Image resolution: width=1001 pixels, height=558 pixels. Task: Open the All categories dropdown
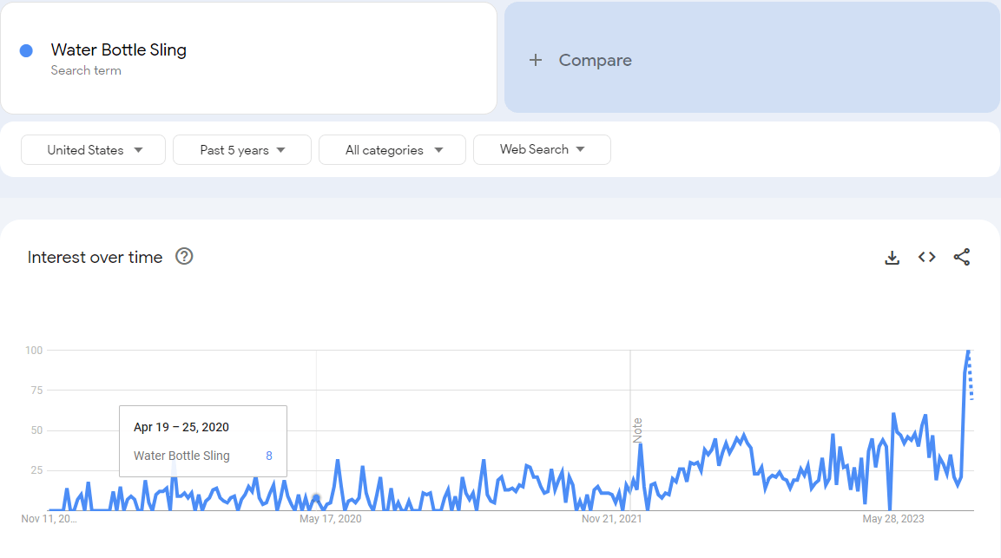coord(392,150)
